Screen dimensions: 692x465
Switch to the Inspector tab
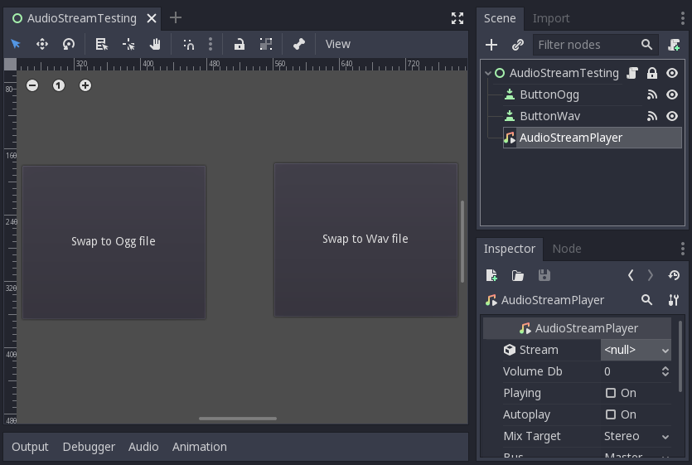(x=510, y=249)
